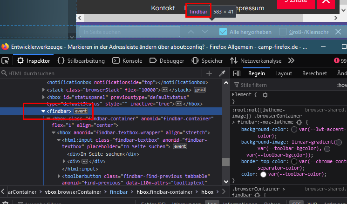Expand the stack browserStack node
347x204 pixels.
(44, 90)
